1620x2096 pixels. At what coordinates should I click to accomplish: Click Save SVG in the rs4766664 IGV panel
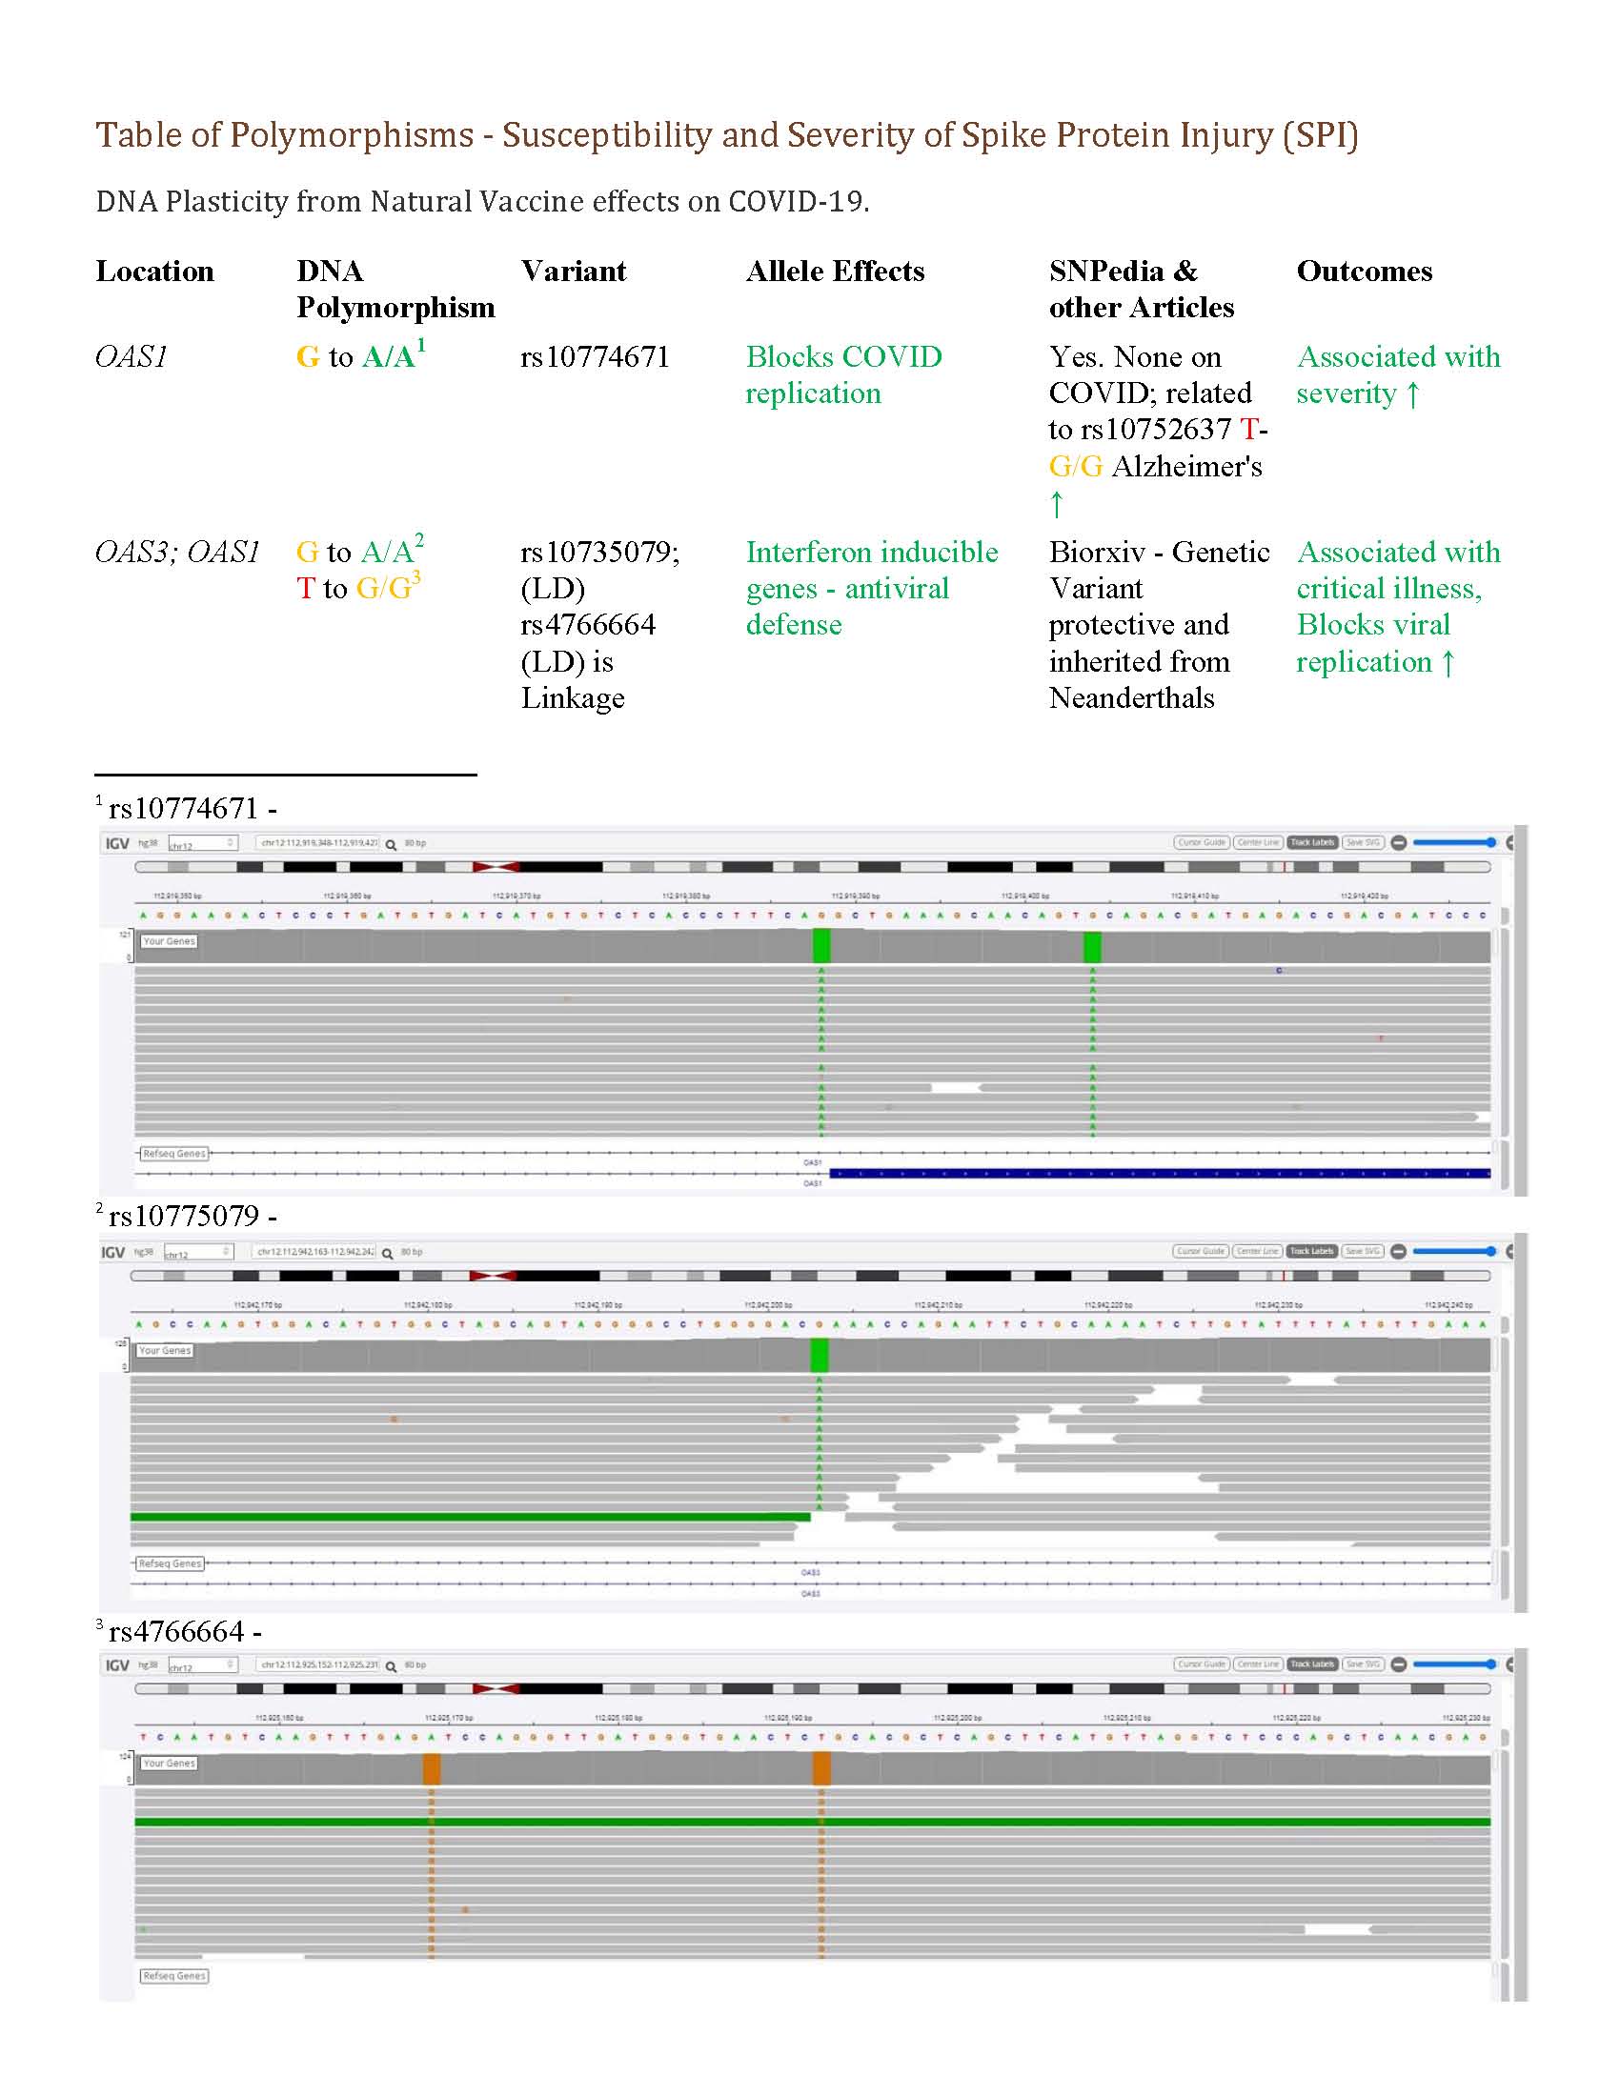(1362, 1664)
